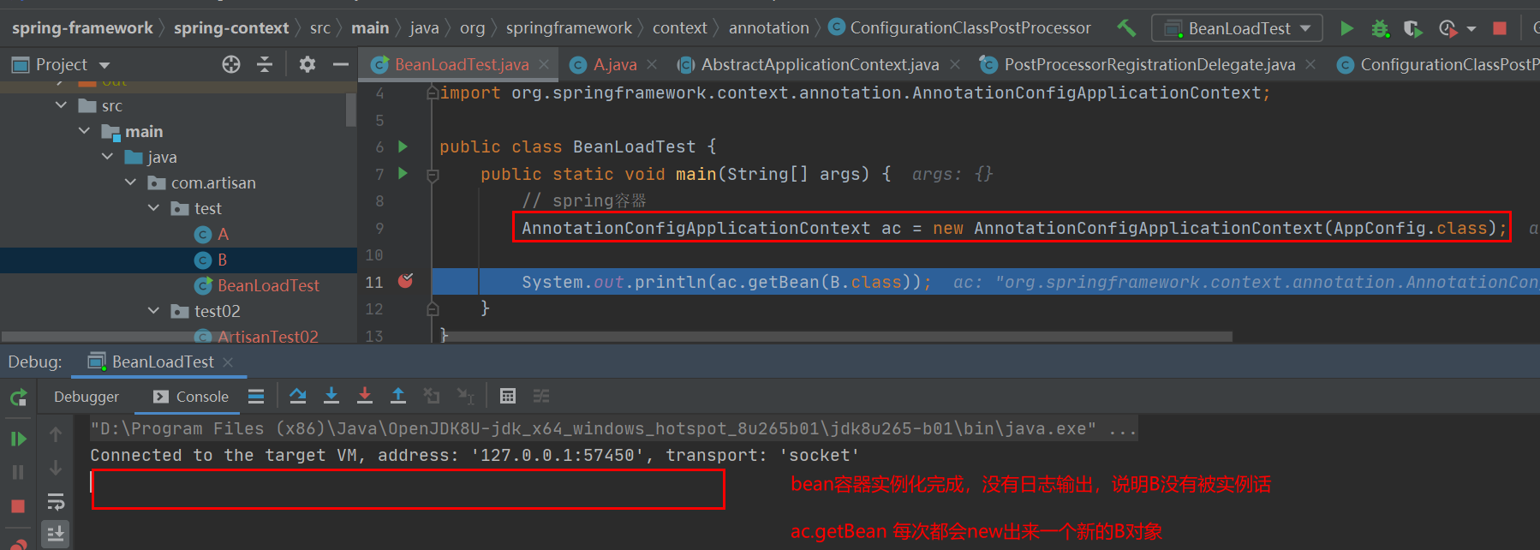Pause program in the debug sidebar
The height and width of the screenshot is (550, 1540).
pyautogui.click(x=18, y=472)
